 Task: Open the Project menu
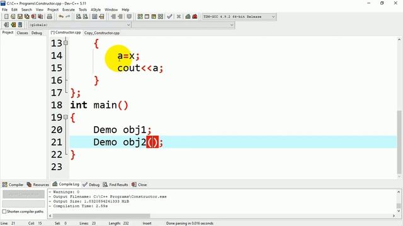[x=53, y=10]
